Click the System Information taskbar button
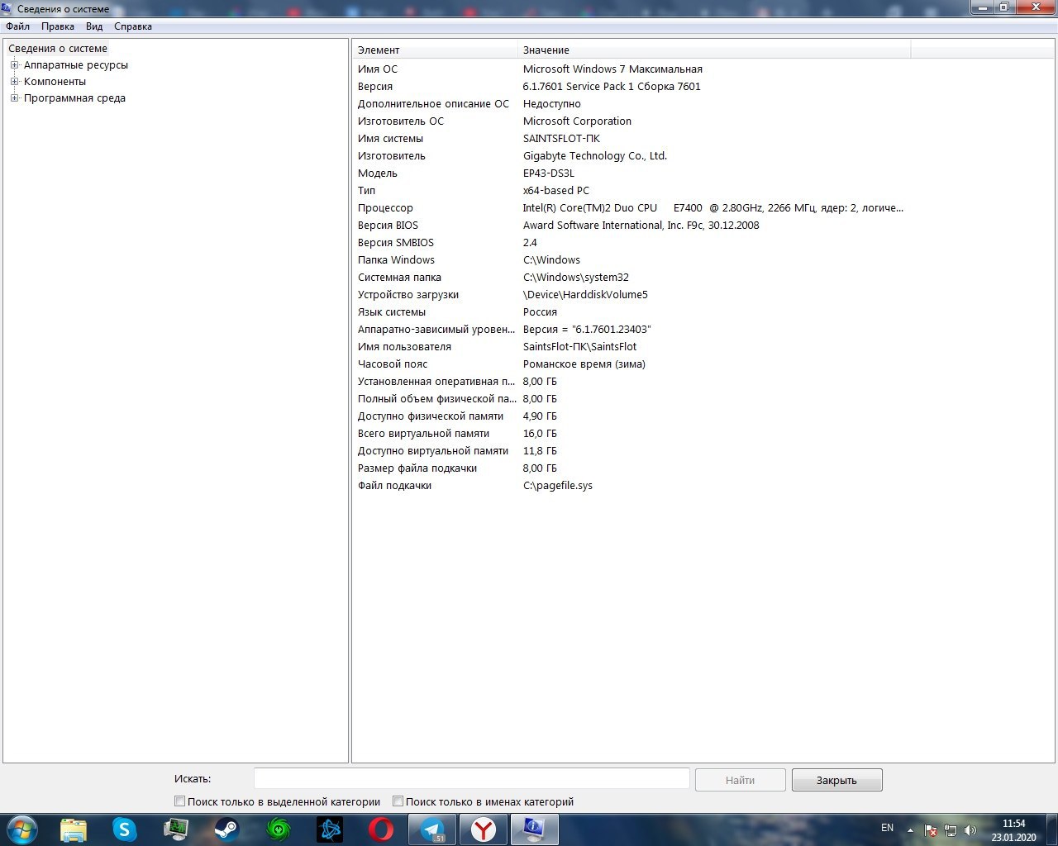 click(534, 829)
